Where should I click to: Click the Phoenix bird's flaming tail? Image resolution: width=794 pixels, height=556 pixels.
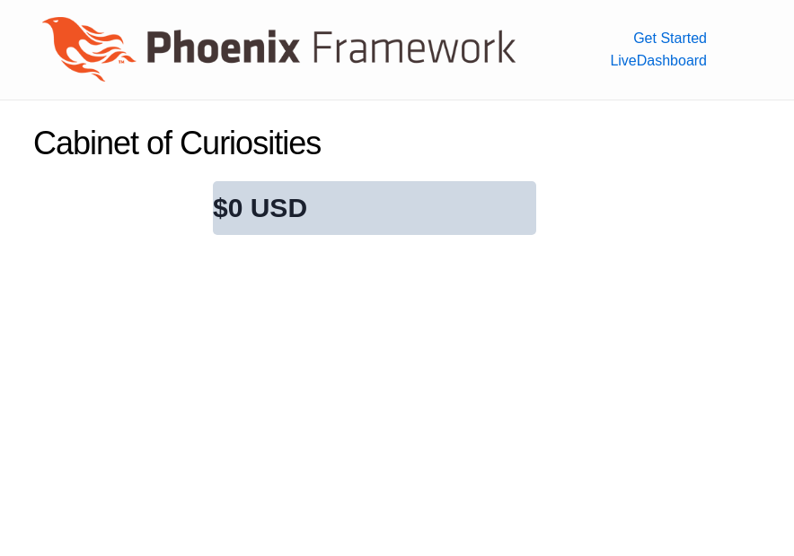[115, 40]
